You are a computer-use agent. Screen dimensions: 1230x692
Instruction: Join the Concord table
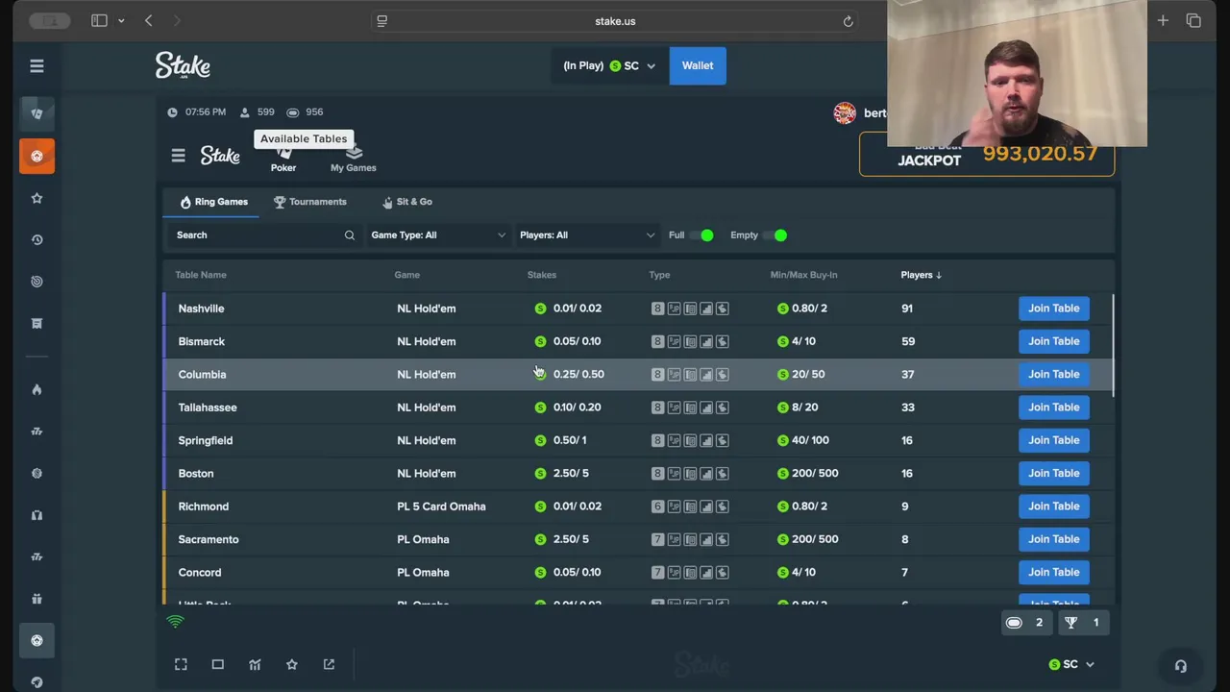[1053, 572]
